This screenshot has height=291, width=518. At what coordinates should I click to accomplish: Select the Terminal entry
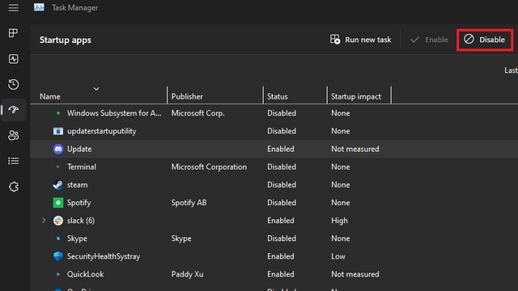tap(81, 167)
